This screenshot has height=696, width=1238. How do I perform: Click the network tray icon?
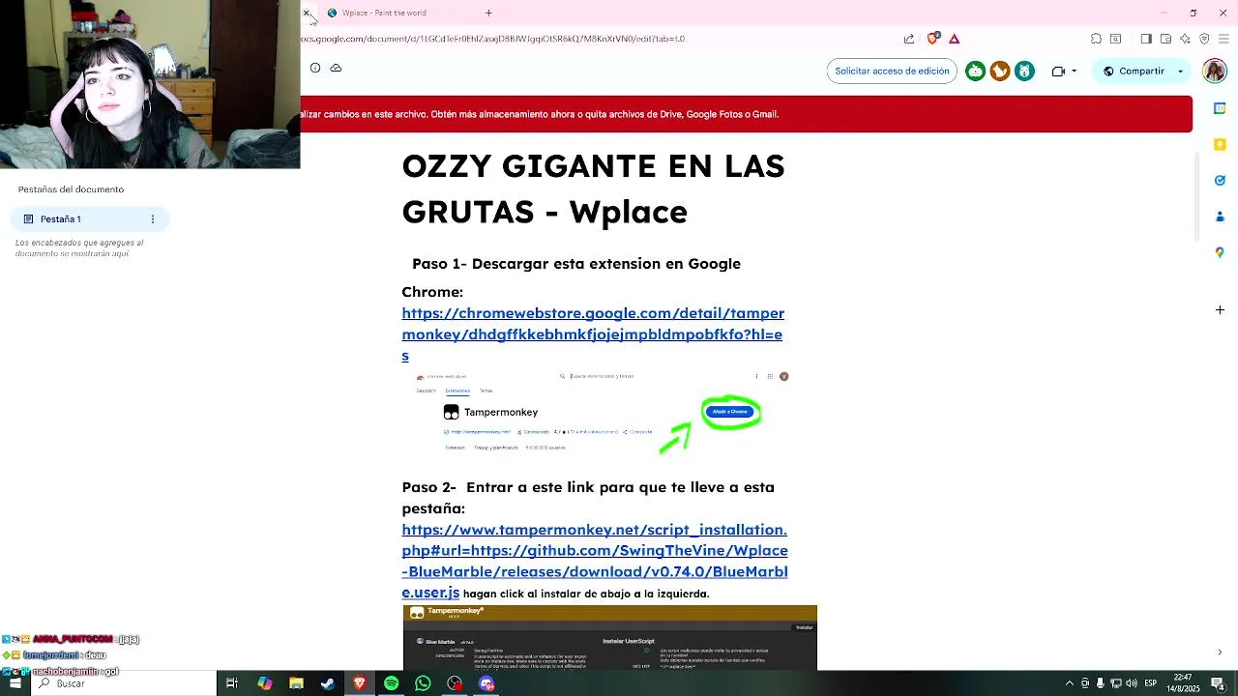(1115, 683)
